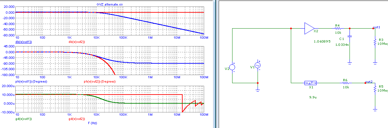This screenshot has height=128, width=388.
Task: Click the red node dot at out2
Action: coord(365,83)
